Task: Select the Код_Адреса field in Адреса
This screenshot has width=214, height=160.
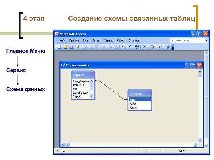Action: coord(81,81)
